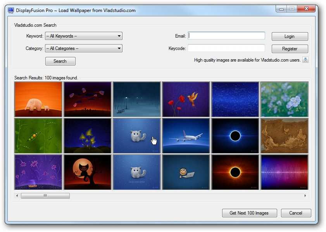Image resolution: width=326 pixels, height=232 pixels.
Task: Select the orange eclipse wallpaper thumbnail
Action: (235, 172)
